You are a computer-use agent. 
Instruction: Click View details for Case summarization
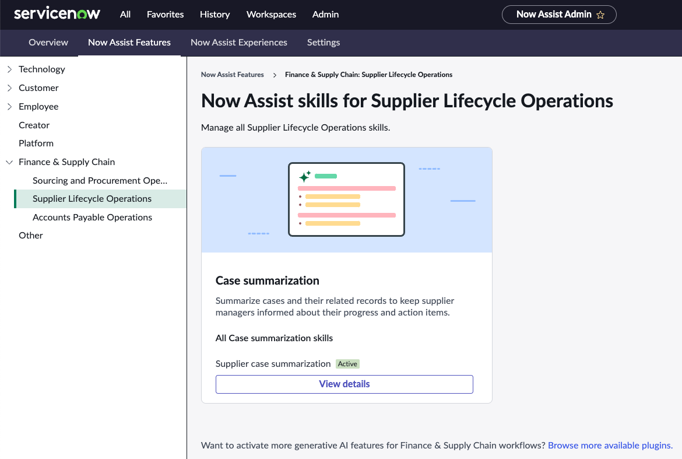344,384
